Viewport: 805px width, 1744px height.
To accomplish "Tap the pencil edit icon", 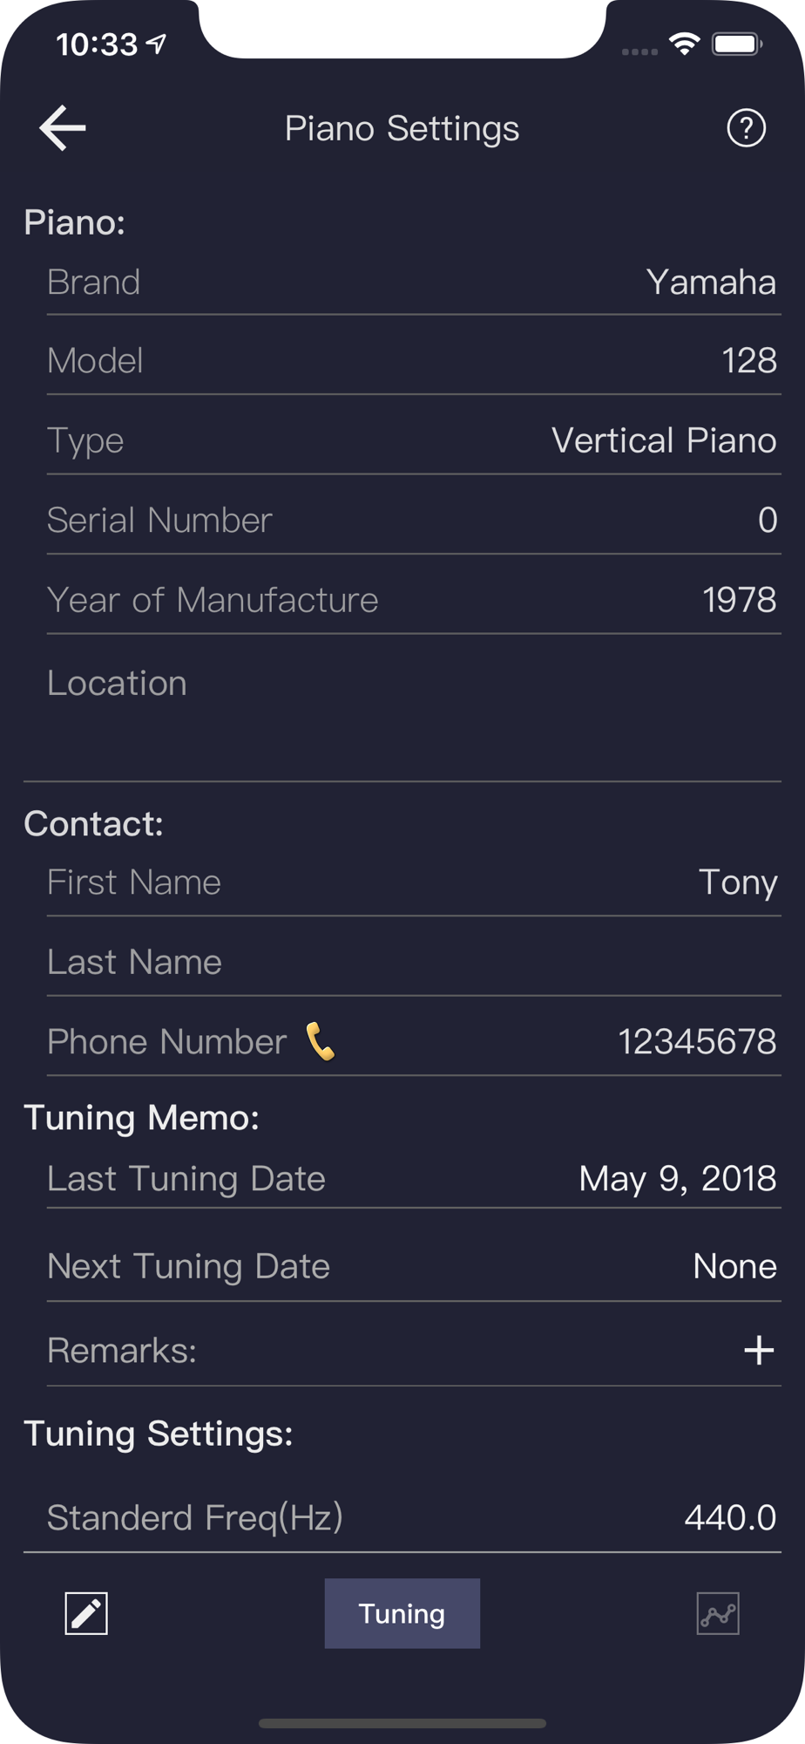I will point(86,1613).
